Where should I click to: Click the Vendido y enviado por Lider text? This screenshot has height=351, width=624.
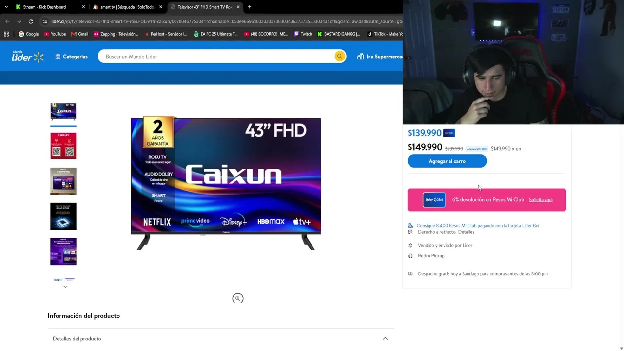[445, 245]
